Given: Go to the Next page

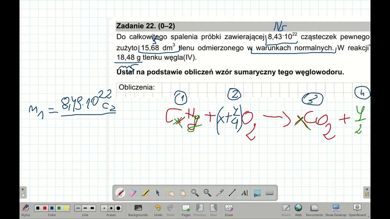Looking at the screenshot, I should tap(214, 210).
